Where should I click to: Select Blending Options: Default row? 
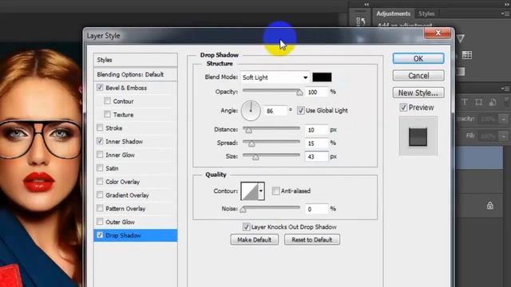136,74
